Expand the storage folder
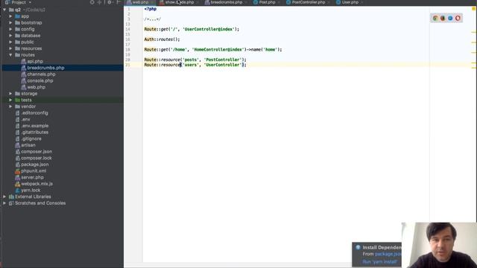The width and height of the screenshot is (477, 268). (10, 94)
